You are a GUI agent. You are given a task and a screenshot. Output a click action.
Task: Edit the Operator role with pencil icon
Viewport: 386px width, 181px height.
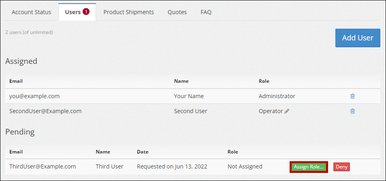pyautogui.click(x=287, y=111)
